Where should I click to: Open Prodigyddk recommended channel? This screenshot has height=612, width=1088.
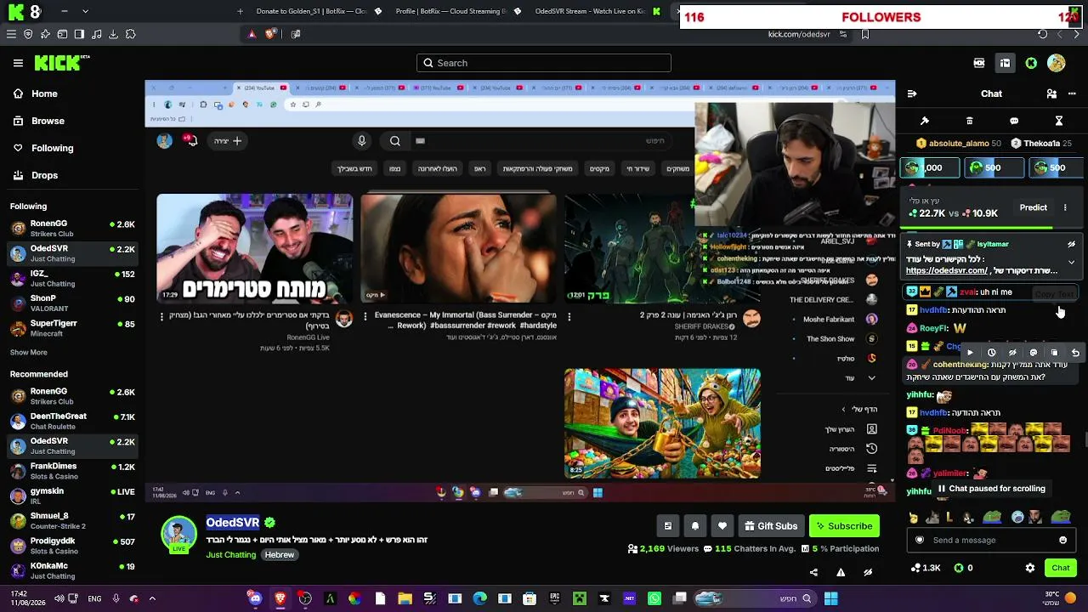pyautogui.click(x=72, y=546)
